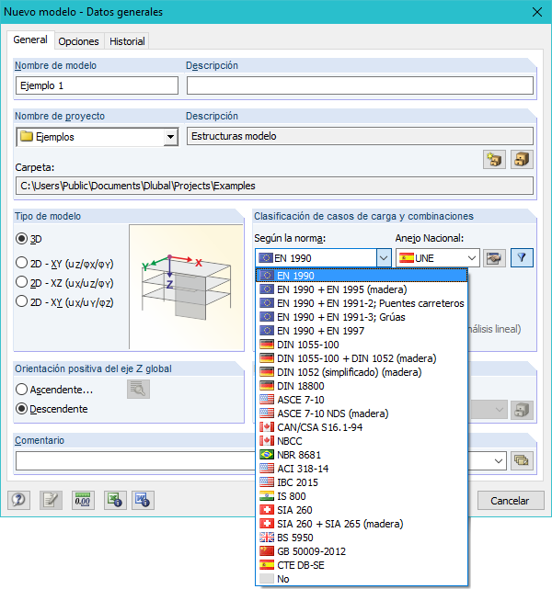Viewport: 552px width, 589px height.
Task: Open units and decimal places icon
Action: (83, 500)
